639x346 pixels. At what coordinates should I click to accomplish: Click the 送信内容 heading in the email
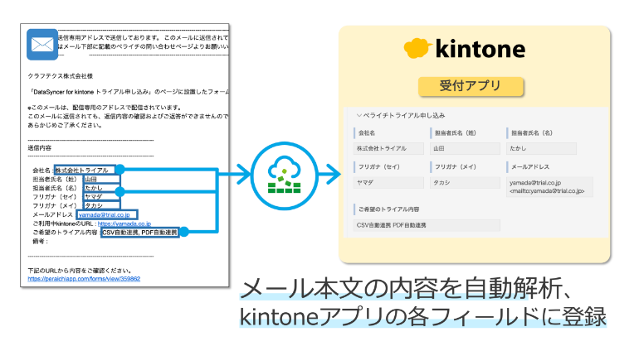[40, 148]
